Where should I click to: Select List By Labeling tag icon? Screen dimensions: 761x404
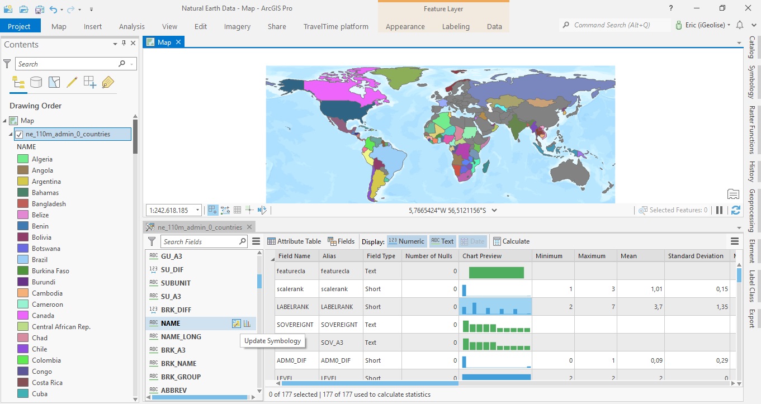point(108,83)
